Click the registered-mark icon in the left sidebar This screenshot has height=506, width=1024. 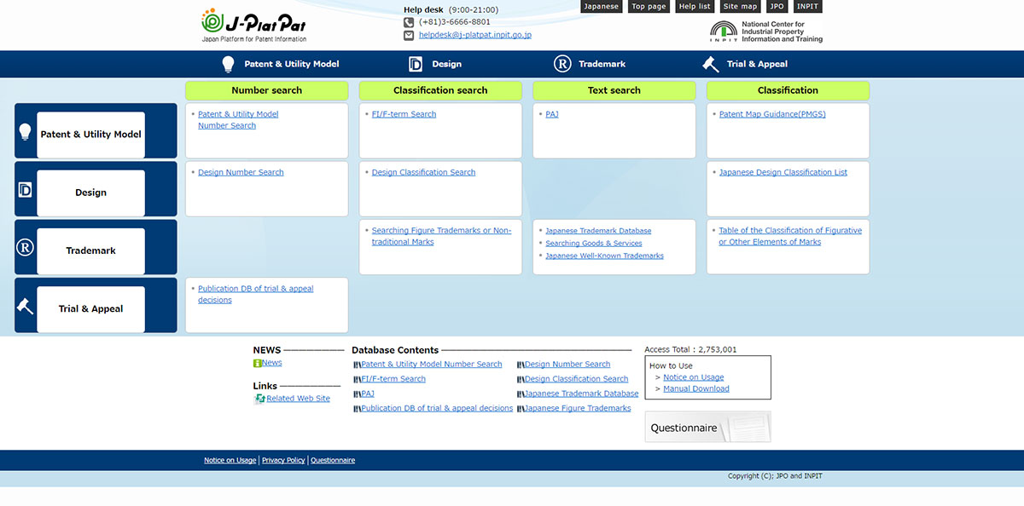coord(25,247)
